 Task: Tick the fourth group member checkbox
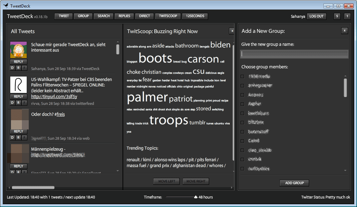[242, 104]
